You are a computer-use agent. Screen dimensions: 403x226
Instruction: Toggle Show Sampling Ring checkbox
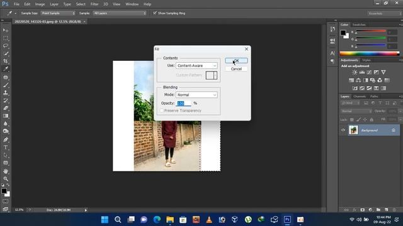click(155, 13)
